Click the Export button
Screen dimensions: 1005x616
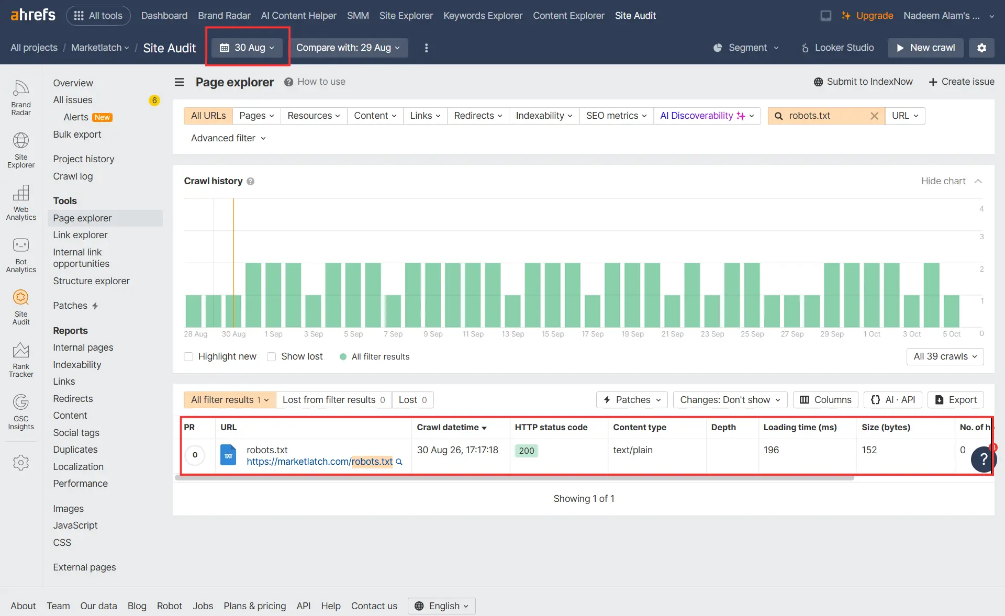tap(956, 400)
